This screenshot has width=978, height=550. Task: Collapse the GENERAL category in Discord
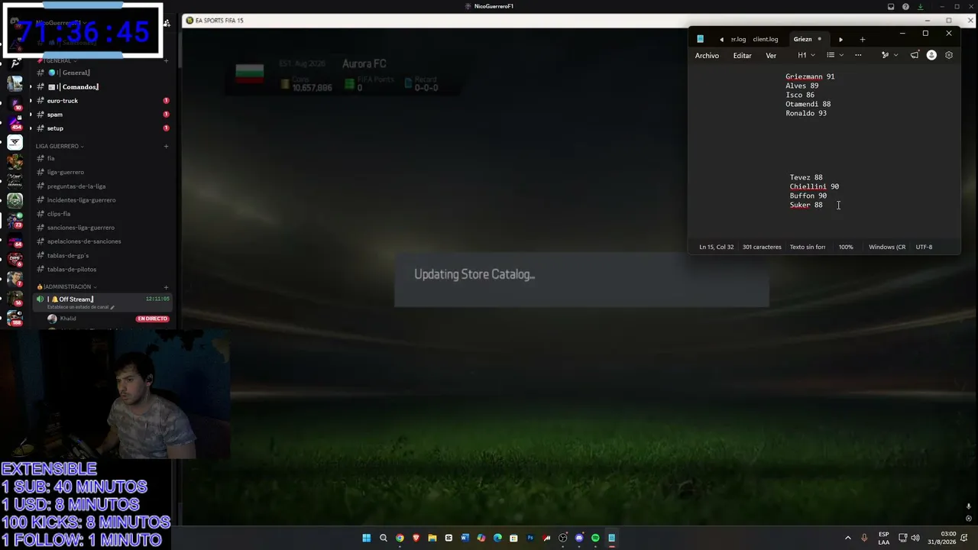tap(57, 60)
